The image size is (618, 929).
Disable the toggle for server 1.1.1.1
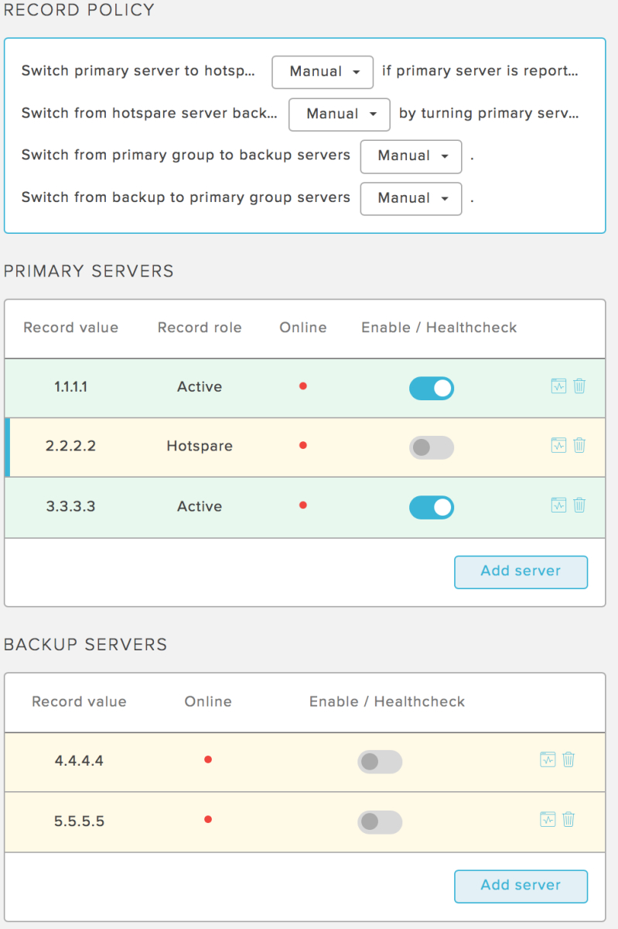click(432, 388)
